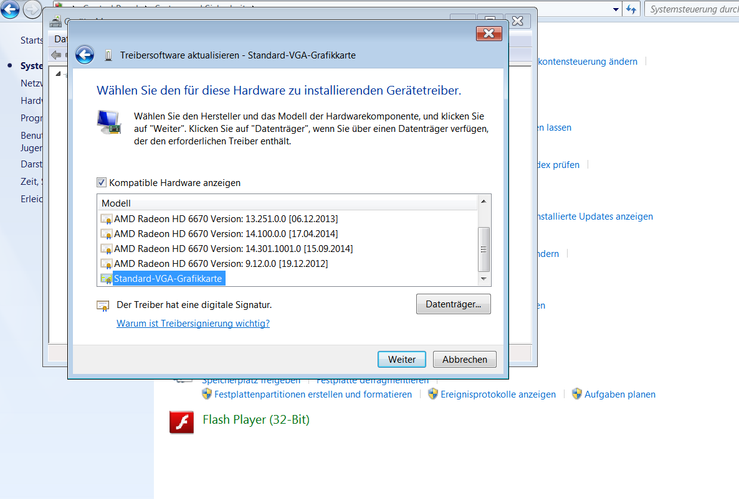Select AMD Radeon HD 6670 Version 14.301.1001.0

(233, 249)
